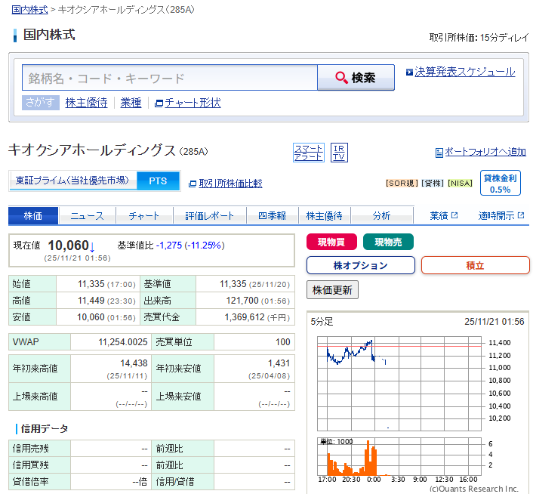This screenshot has width=533, height=494.
Task: Click the VWAP value 11,254.0025
Action: (x=123, y=342)
